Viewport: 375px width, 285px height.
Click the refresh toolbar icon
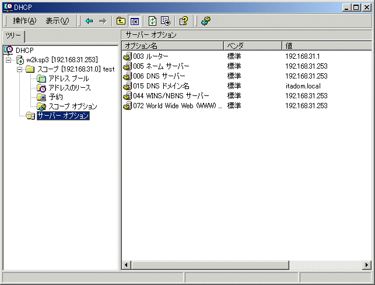click(x=152, y=21)
